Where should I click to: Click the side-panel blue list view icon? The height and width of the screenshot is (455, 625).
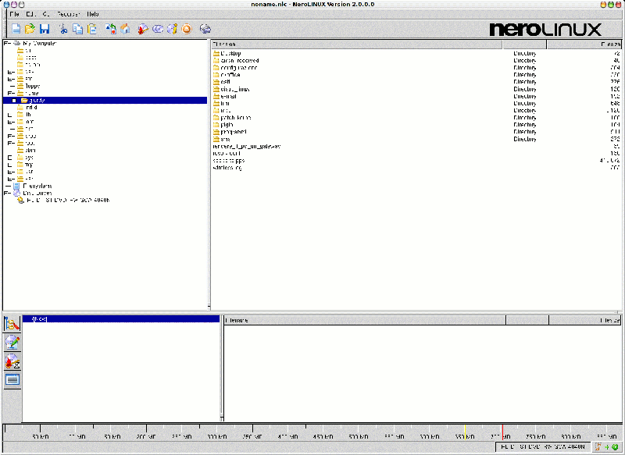(x=12, y=379)
